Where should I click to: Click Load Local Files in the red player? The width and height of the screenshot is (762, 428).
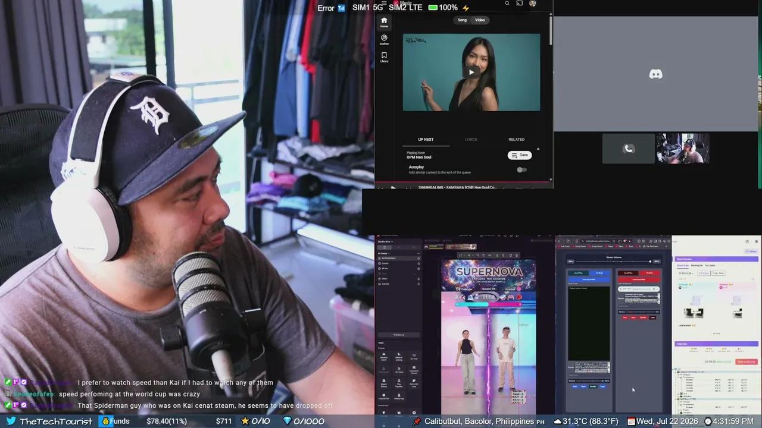click(x=638, y=279)
